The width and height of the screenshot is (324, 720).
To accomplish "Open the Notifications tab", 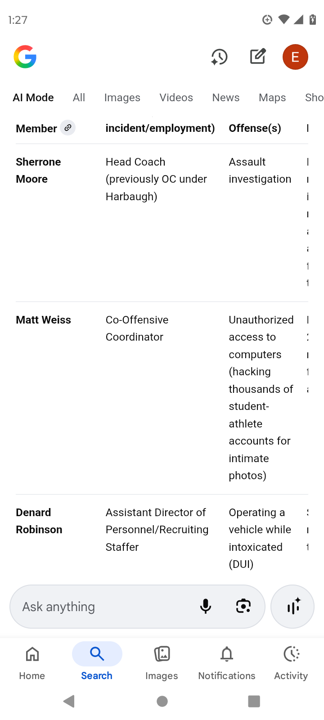I will coord(227,661).
